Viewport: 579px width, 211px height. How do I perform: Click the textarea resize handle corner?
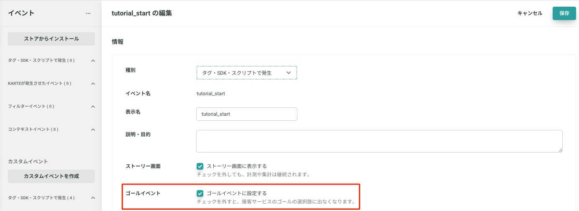coord(560,150)
